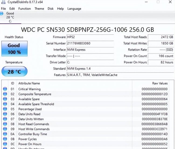
Task: Select the Power Cycles attribute name
Action: 27,139
